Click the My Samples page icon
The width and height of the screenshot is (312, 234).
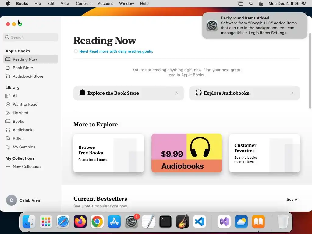(8, 147)
